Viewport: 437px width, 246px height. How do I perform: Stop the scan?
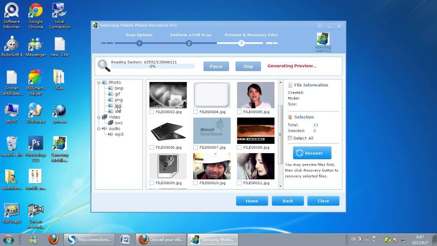coord(248,66)
